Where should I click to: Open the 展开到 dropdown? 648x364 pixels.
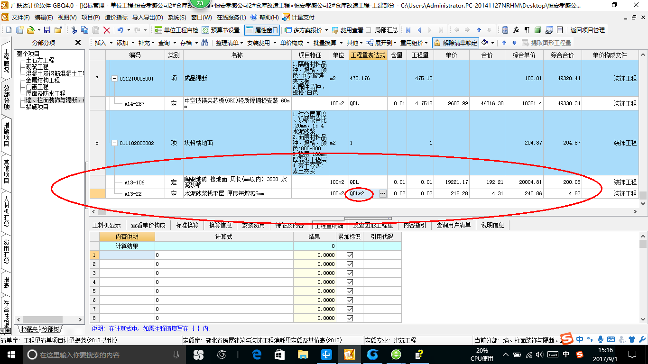(x=382, y=43)
